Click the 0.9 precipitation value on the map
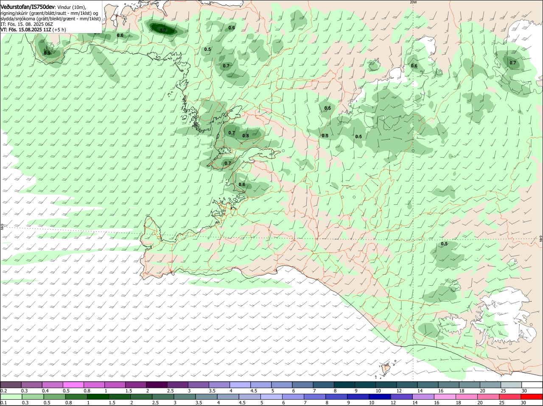This screenshot has height=406, width=543. pos(47,53)
